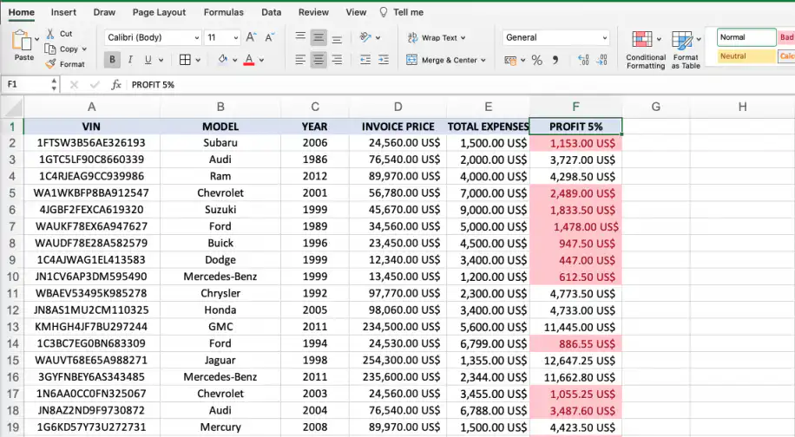Open the Borders icon
795x437 pixels.
pos(185,60)
